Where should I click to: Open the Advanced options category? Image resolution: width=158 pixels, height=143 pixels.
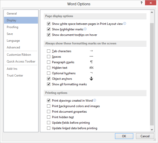[21, 47]
